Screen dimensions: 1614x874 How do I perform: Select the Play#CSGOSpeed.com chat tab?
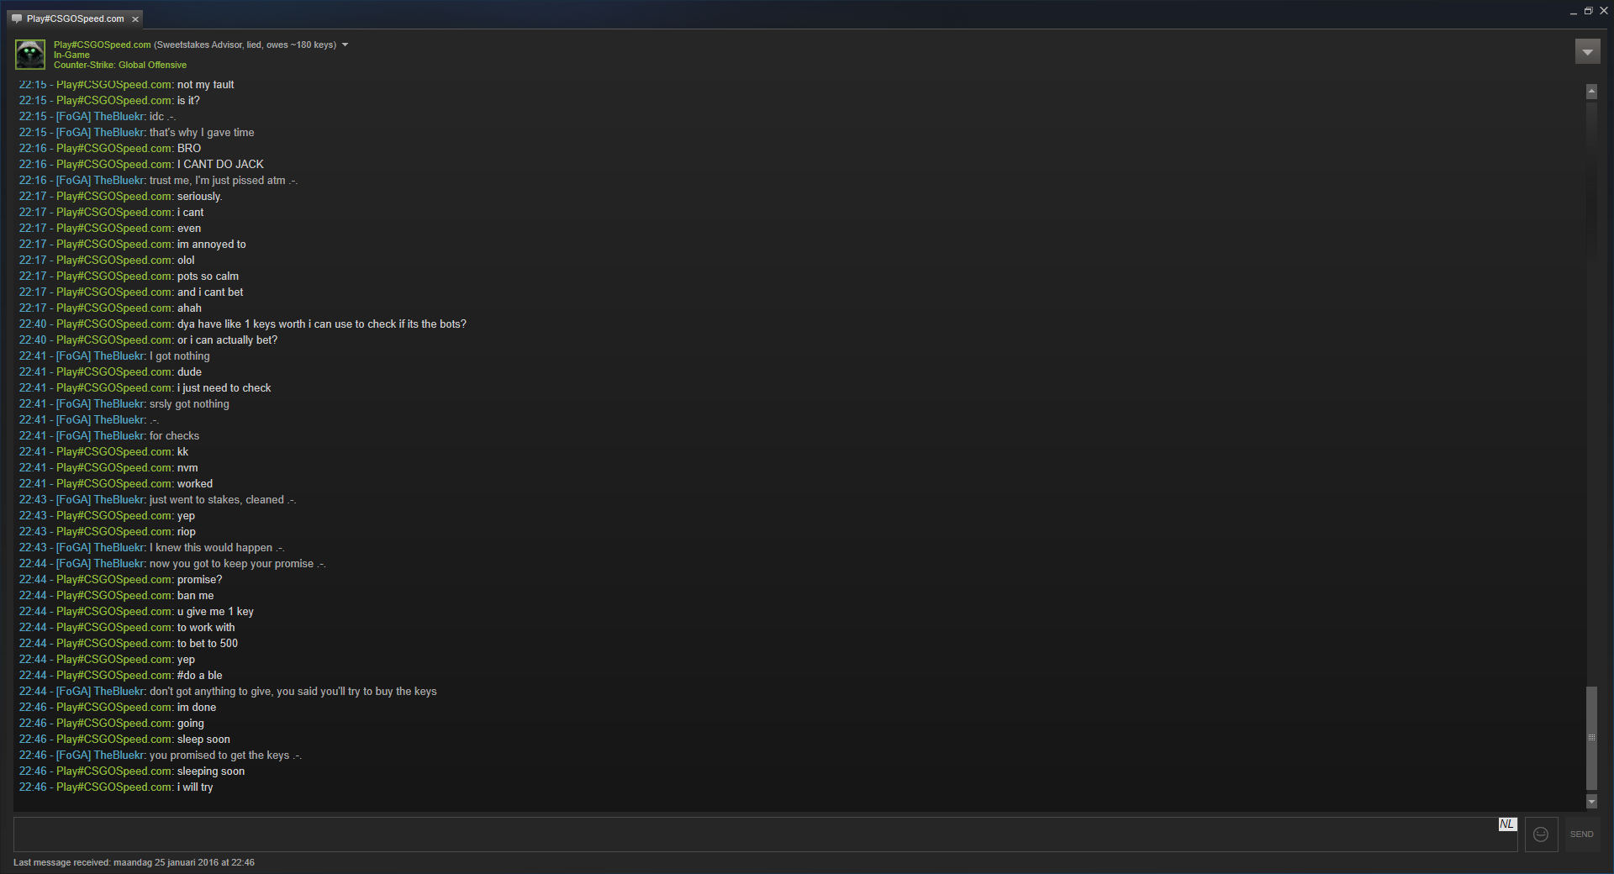75,18
